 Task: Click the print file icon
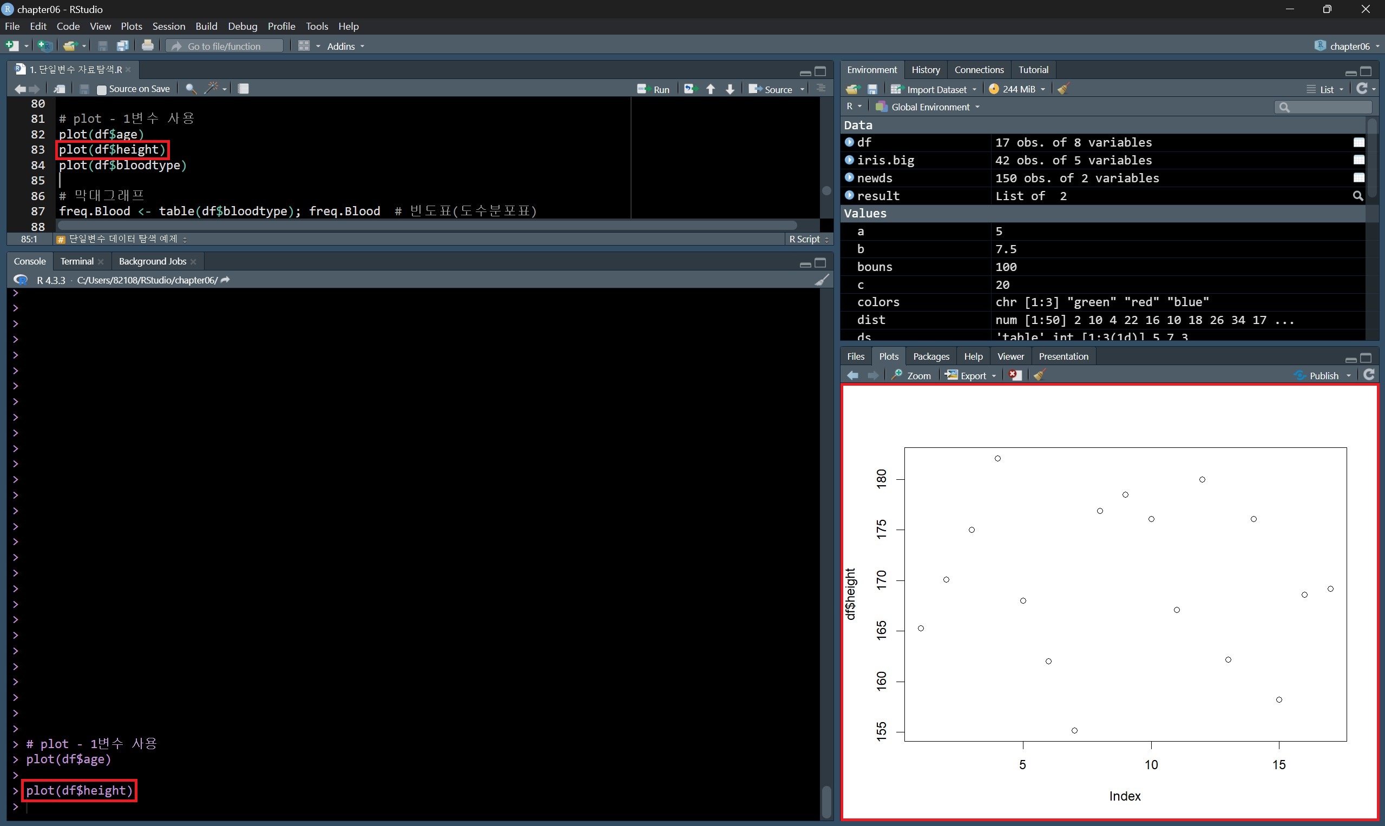[x=148, y=45]
